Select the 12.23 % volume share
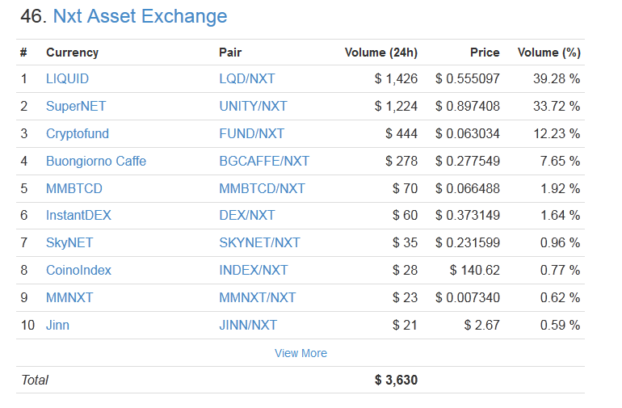Viewport: 622px width, 408px height. click(x=557, y=134)
